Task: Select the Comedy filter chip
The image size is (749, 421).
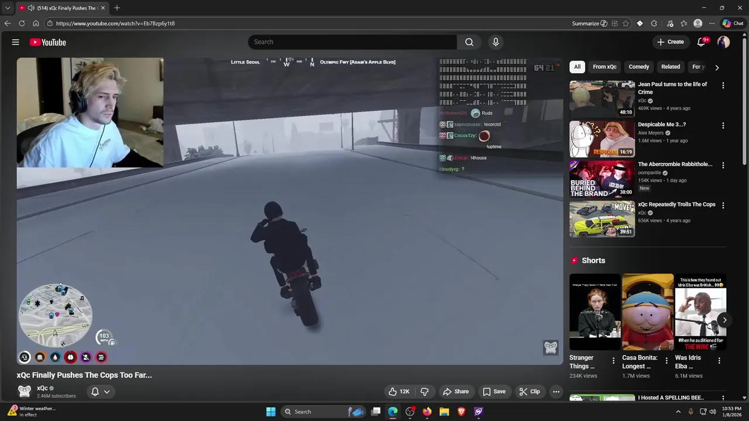Action: click(x=638, y=67)
